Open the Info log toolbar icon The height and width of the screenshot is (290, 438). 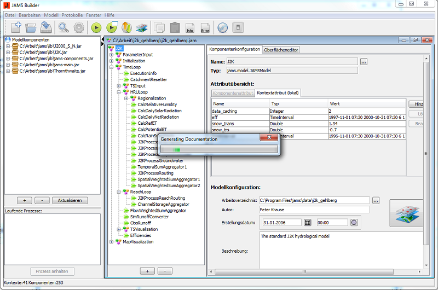pyautogui.click(x=190, y=27)
